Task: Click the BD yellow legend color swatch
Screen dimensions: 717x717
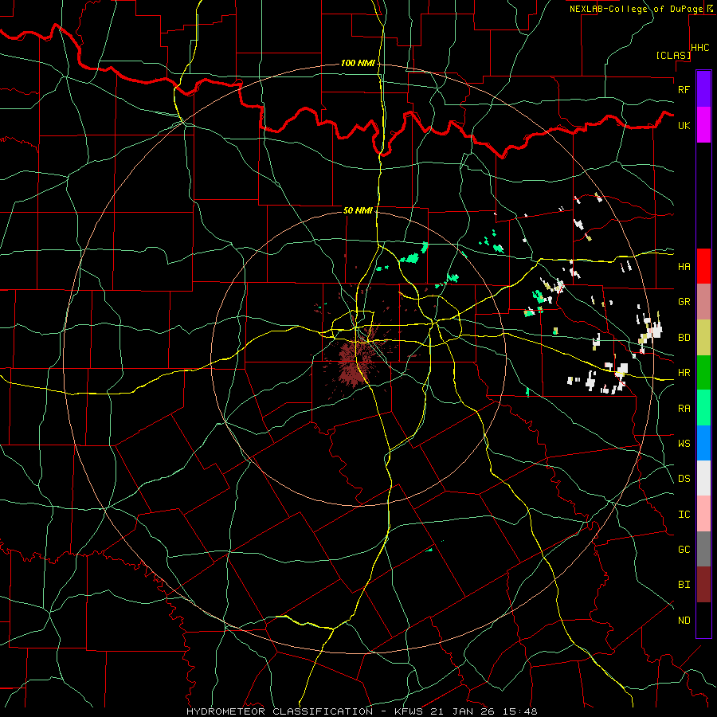Action: (703, 338)
